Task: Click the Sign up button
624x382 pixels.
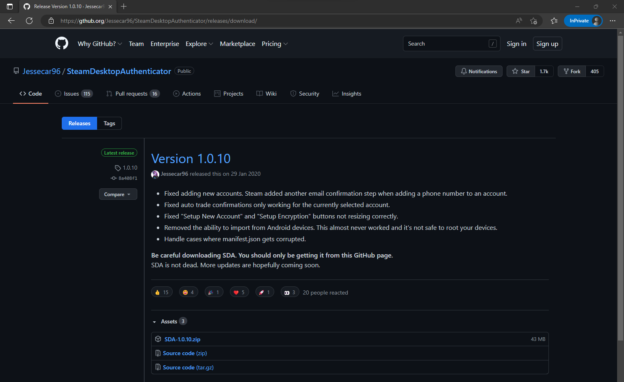Action: tap(547, 44)
